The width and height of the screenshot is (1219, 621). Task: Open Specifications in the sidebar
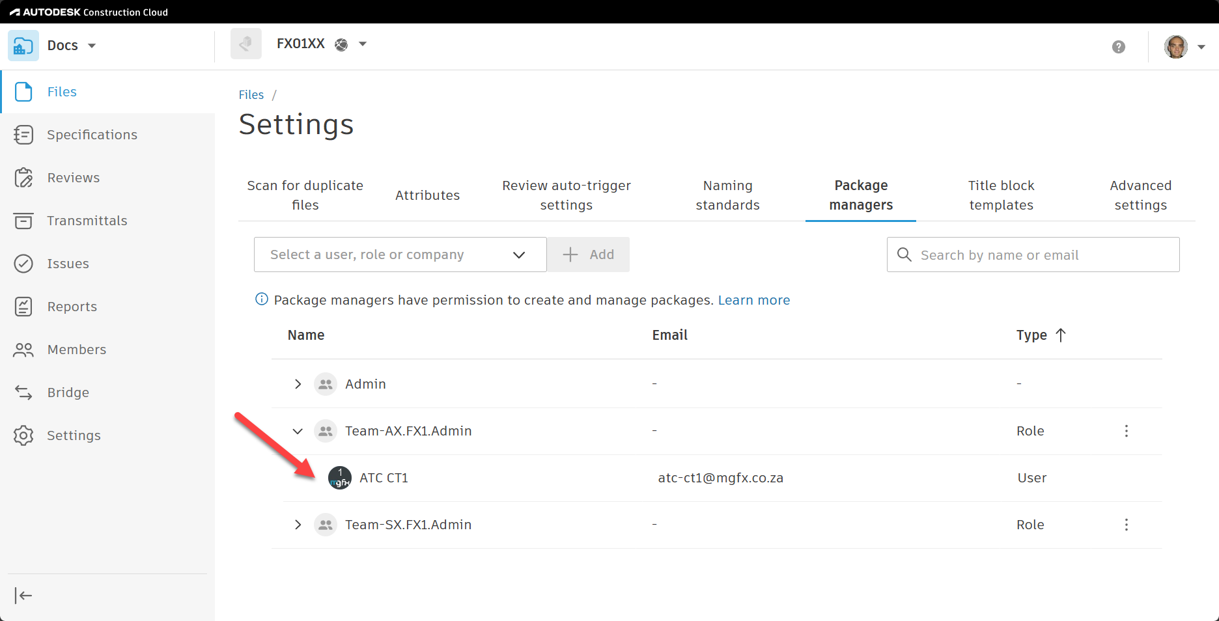(x=107, y=135)
